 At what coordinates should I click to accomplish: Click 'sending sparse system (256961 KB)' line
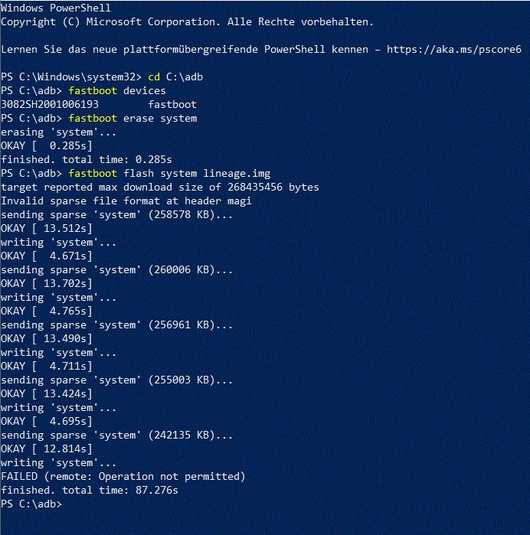coord(116,325)
